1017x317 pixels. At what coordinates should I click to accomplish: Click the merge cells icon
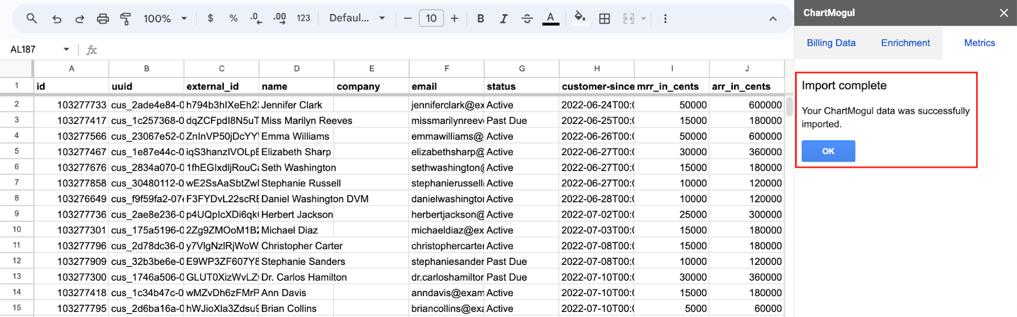tap(629, 18)
